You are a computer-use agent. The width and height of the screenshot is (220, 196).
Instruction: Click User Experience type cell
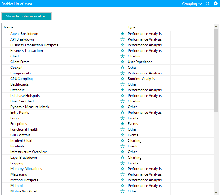140,62
